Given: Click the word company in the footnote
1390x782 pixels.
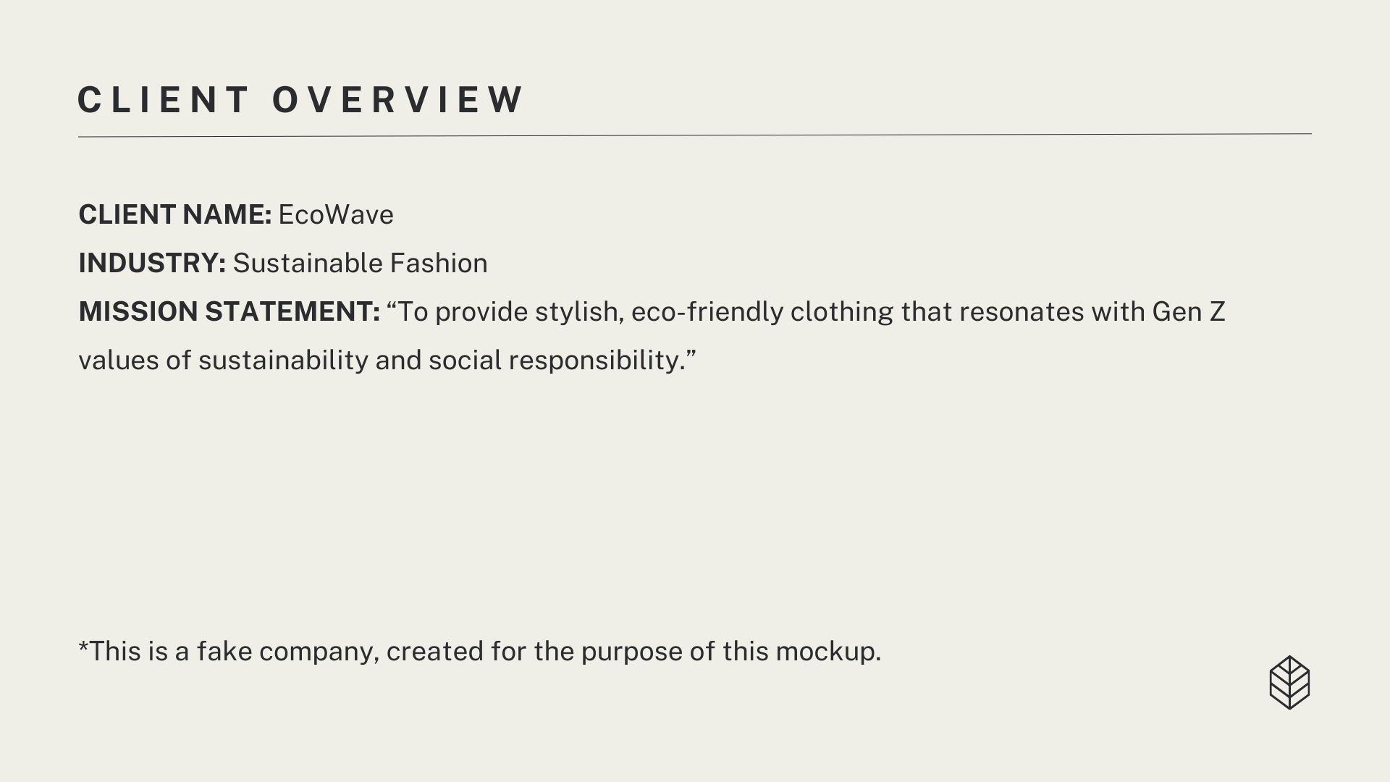Looking at the screenshot, I should 318,651.
